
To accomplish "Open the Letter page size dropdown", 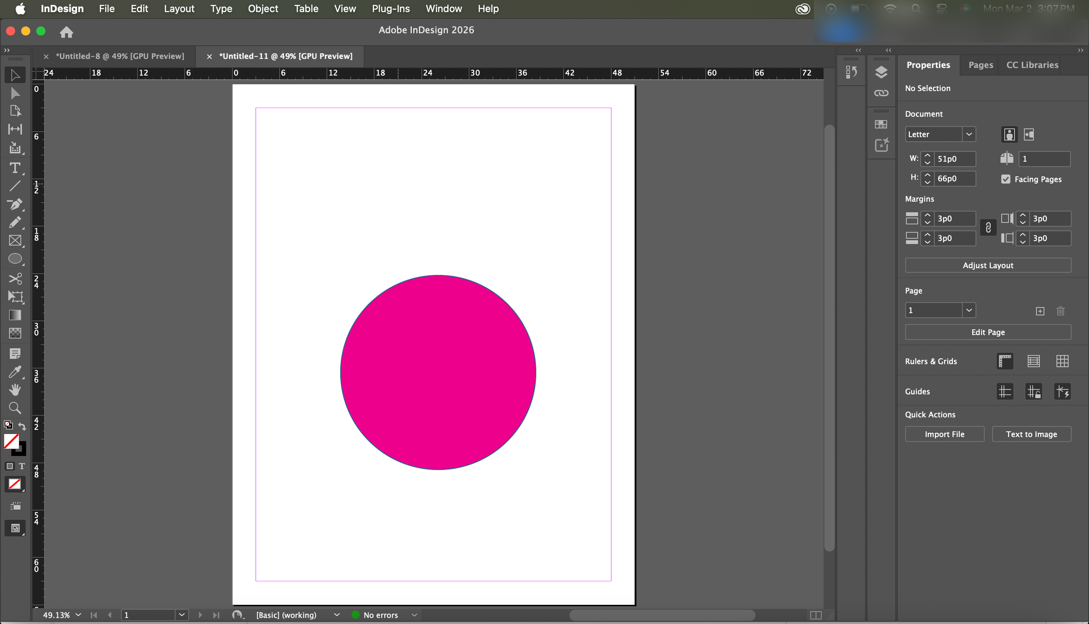I will tap(969, 134).
